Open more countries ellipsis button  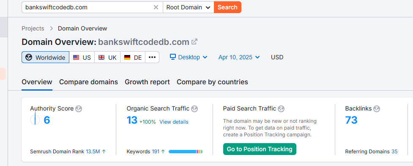pos(152,57)
